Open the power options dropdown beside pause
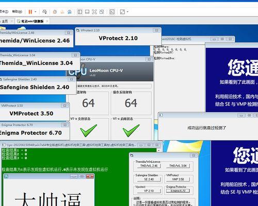 coord(36,12)
